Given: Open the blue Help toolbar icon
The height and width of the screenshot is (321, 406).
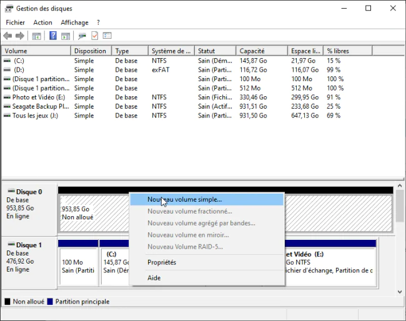Looking at the screenshot, I should [53, 36].
